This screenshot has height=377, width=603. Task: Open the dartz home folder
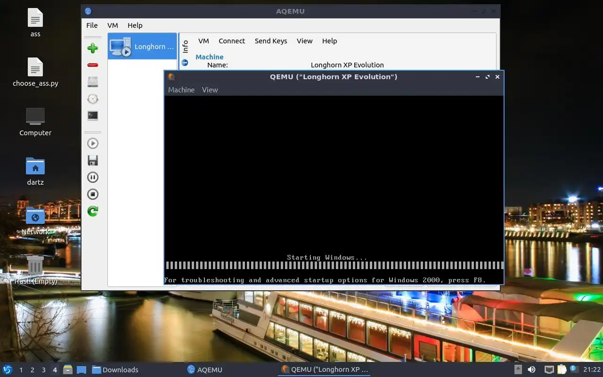pyautogui.click(x=35, y=171)
